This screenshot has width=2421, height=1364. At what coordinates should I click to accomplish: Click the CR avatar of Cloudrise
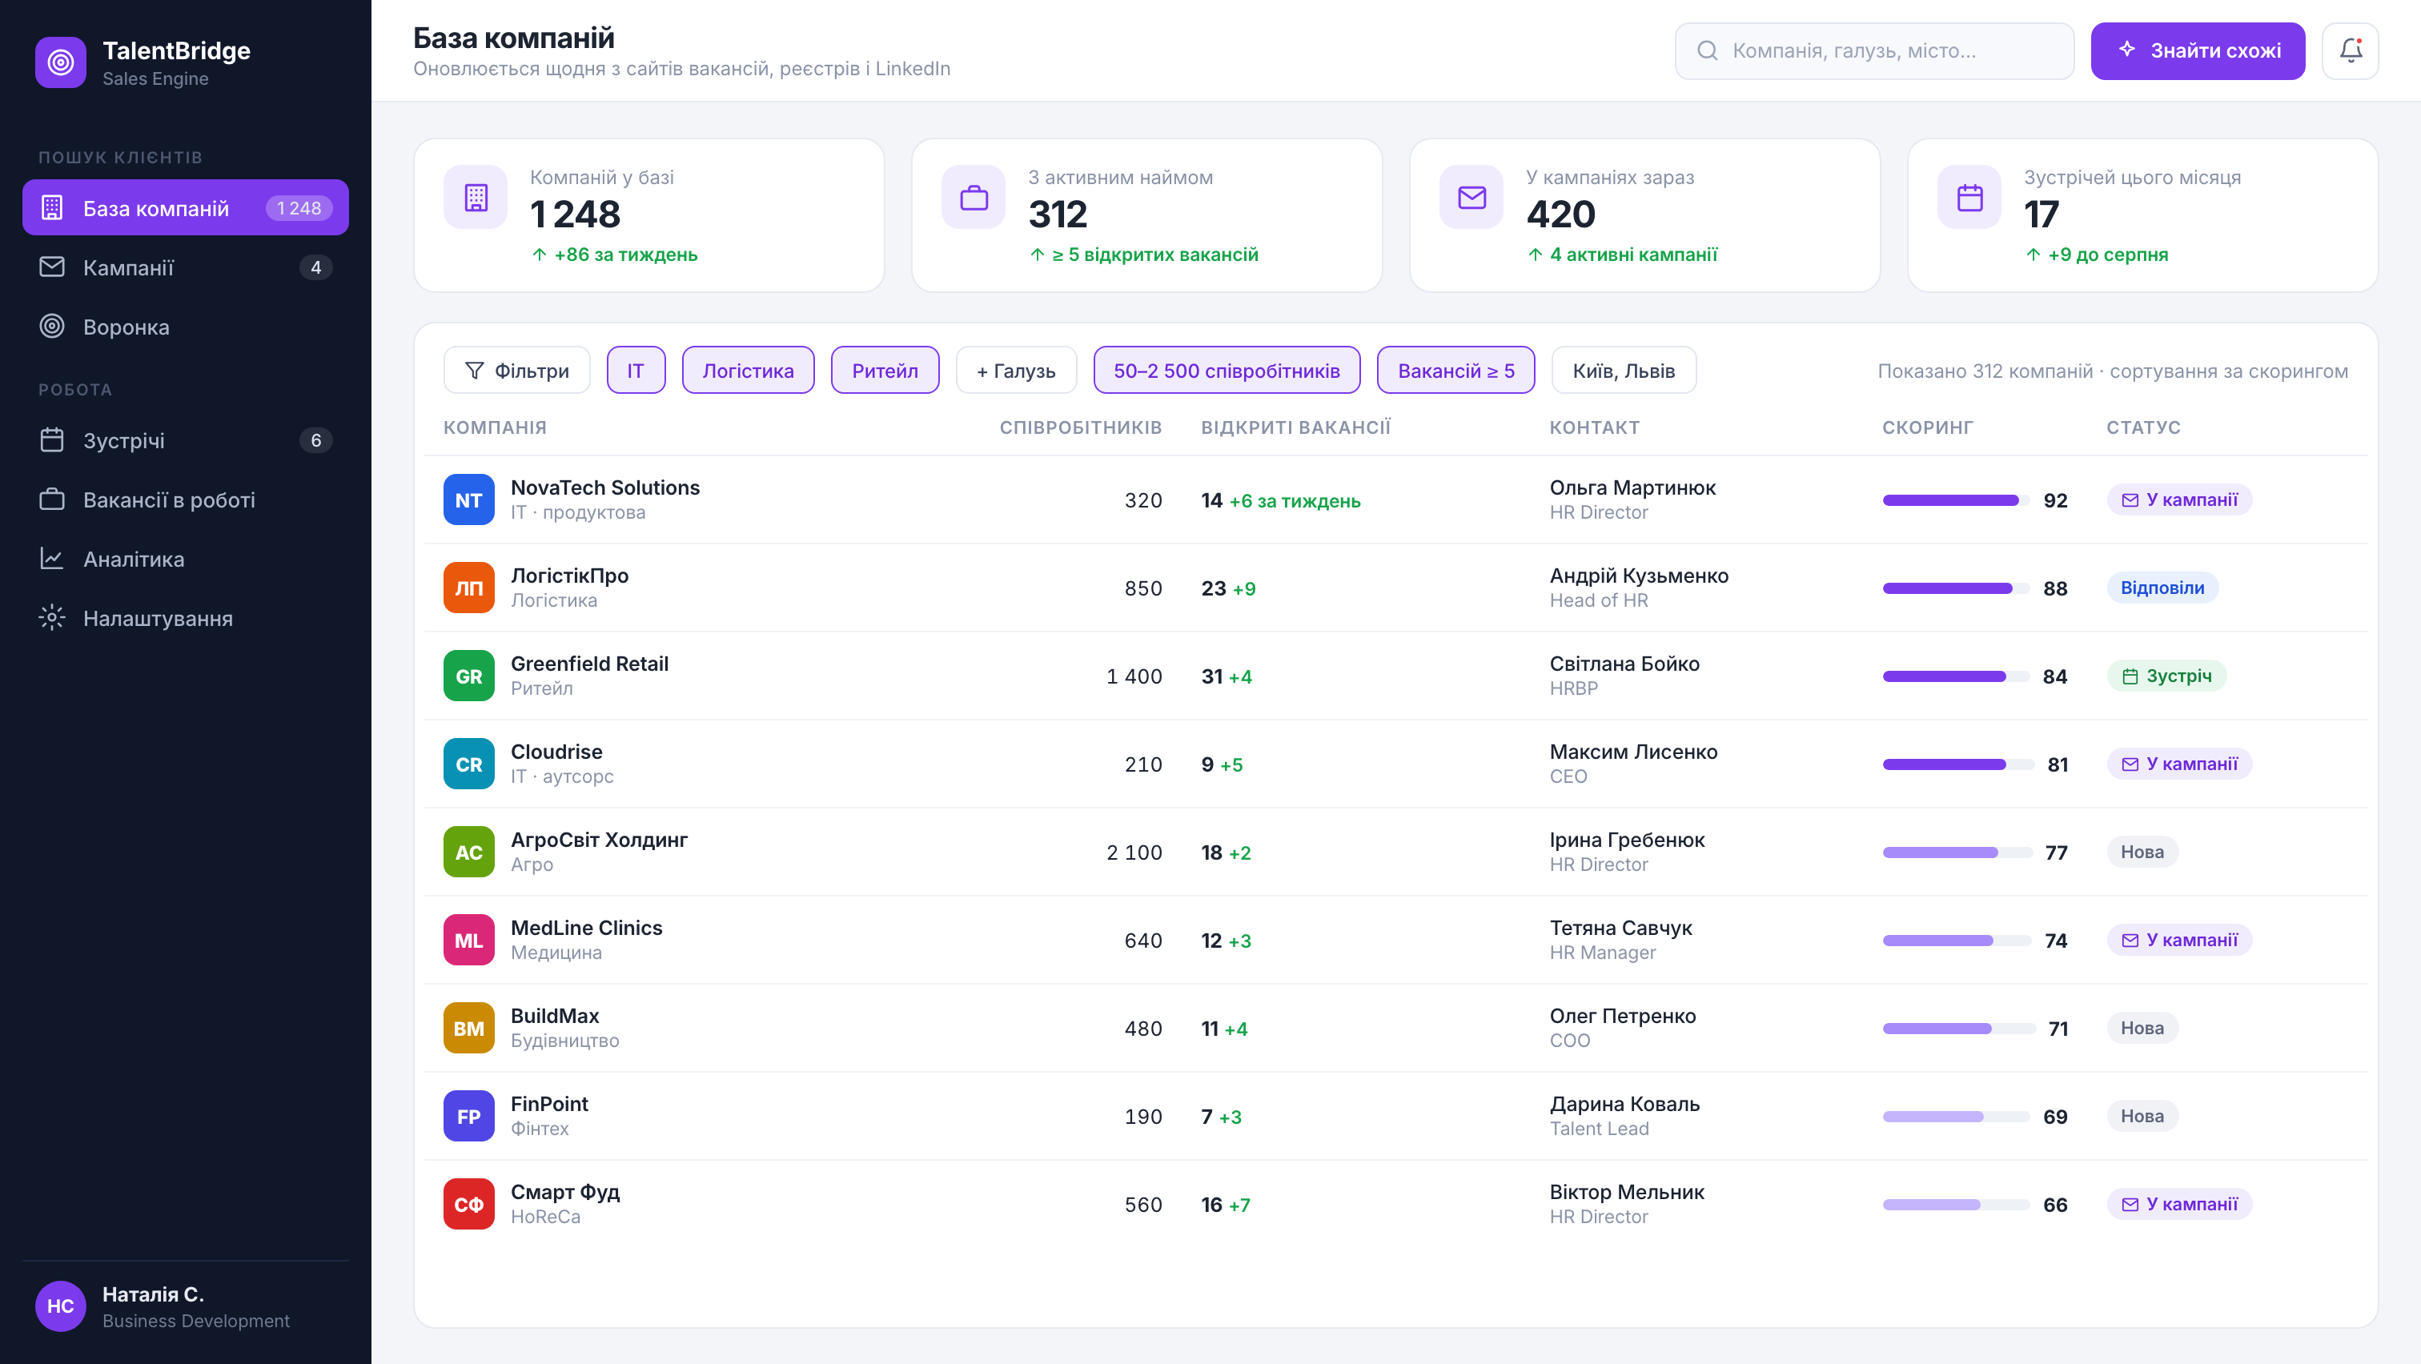click(469, 764)
